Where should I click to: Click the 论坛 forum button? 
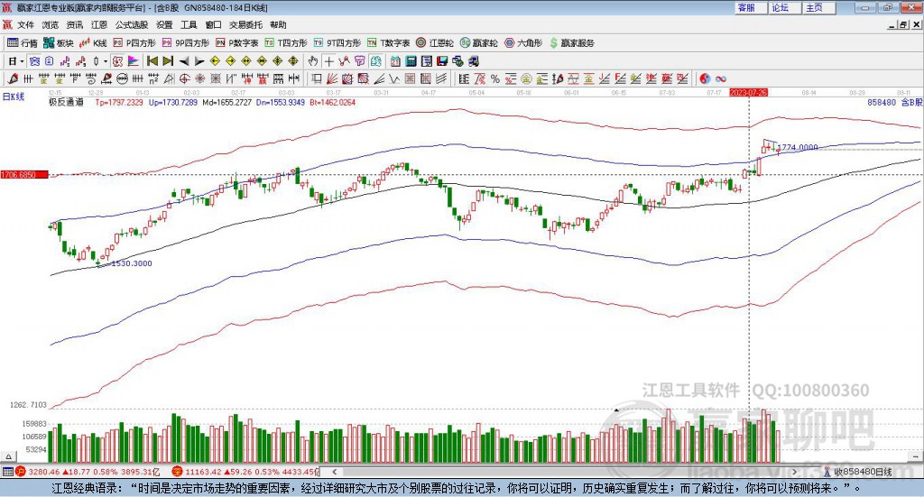tap(780, 7)
